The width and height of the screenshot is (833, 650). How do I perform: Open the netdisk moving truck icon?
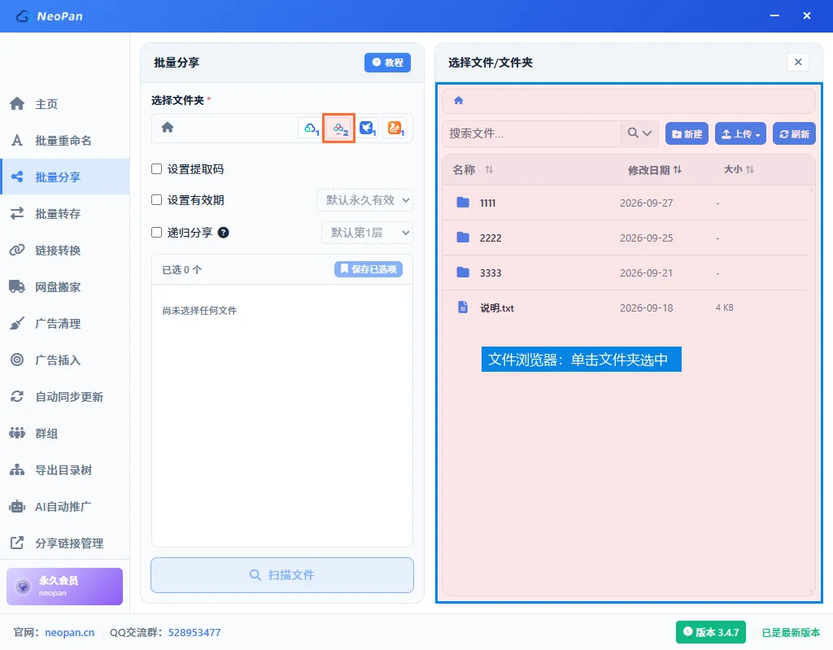click(17, 286)
